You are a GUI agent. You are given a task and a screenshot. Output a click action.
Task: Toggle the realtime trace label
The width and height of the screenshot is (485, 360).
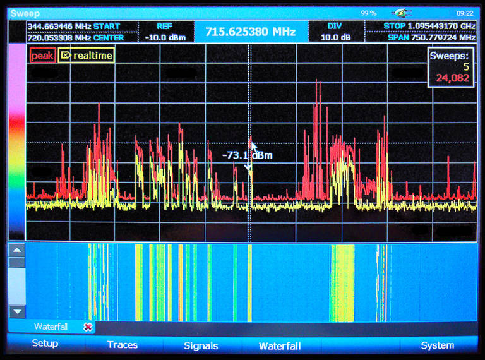(92, 56)
